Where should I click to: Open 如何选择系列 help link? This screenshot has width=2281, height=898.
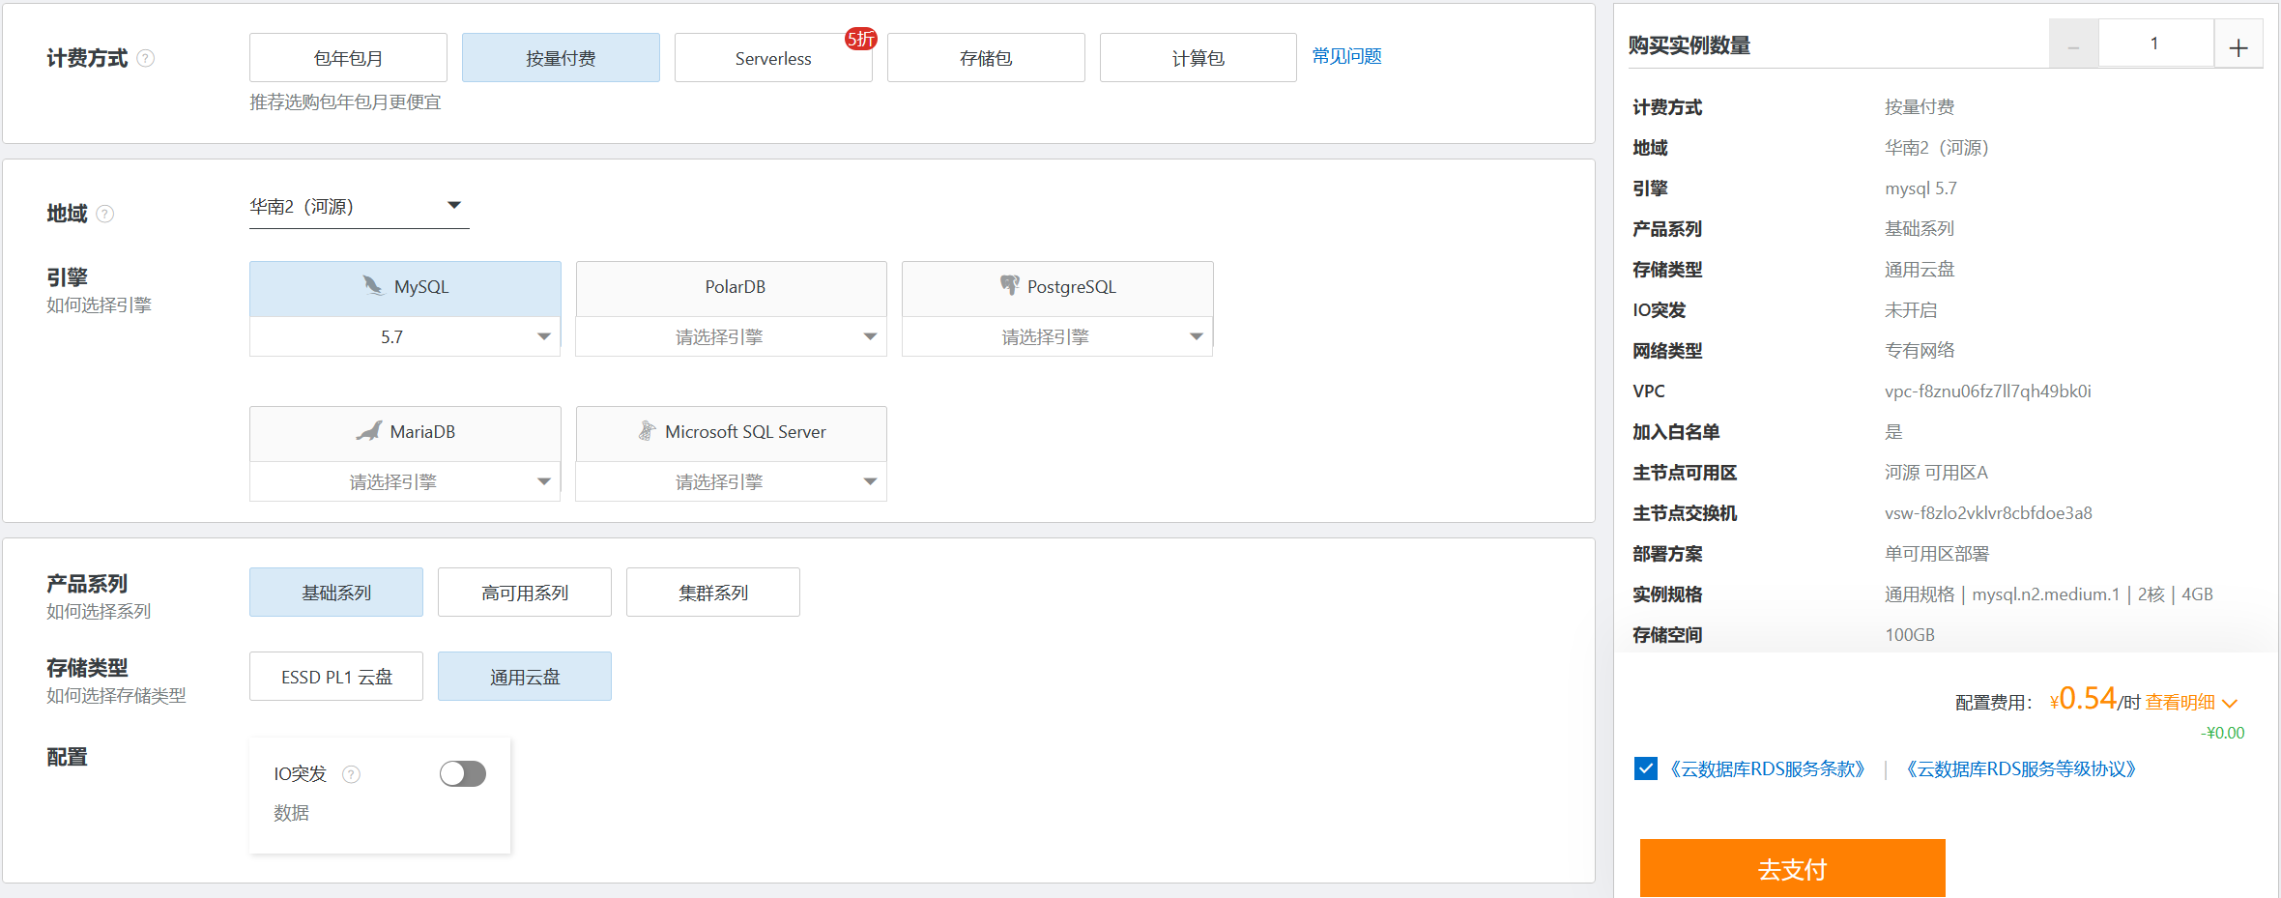(99, 612)
